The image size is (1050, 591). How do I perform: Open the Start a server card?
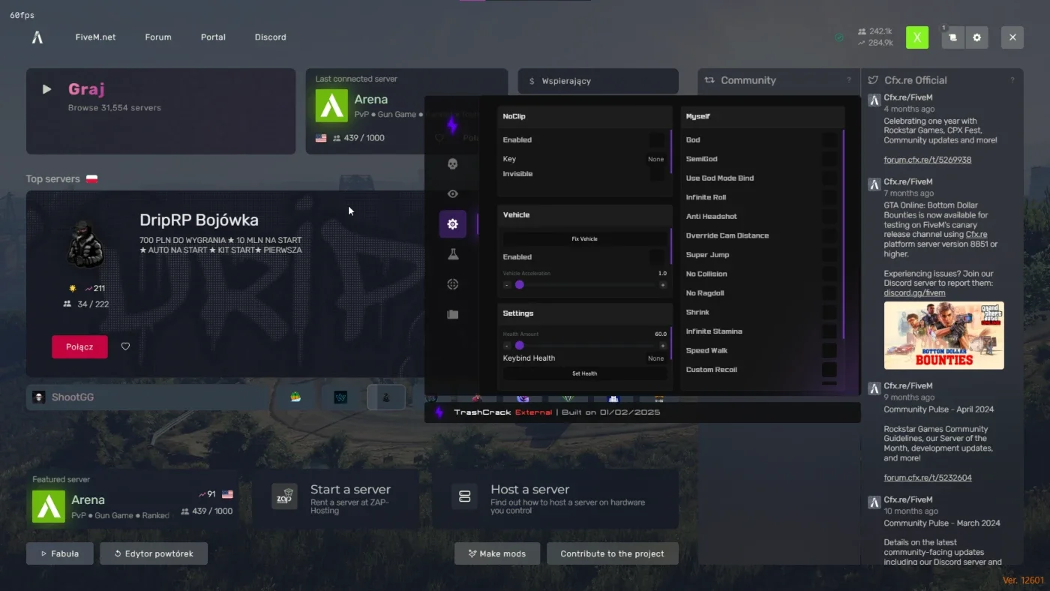pyautogui.click(x=335, y=499)
